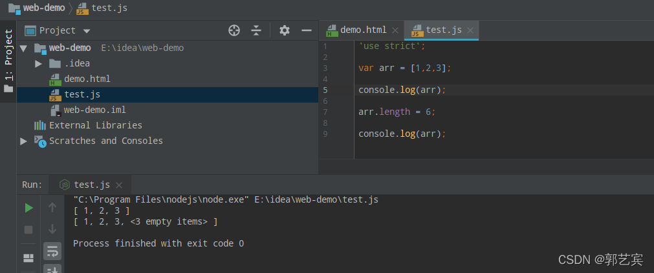The height and width of the screenshot is (273, 654).
Task: Hide the Project panel with minimize icon
Action: (x=307, y=30)
